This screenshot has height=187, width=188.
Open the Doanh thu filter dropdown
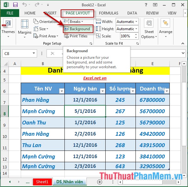[x=167, y=91]
